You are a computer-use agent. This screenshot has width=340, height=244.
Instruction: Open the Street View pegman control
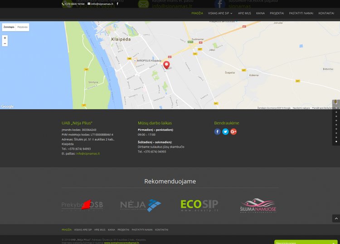point(335,102)
